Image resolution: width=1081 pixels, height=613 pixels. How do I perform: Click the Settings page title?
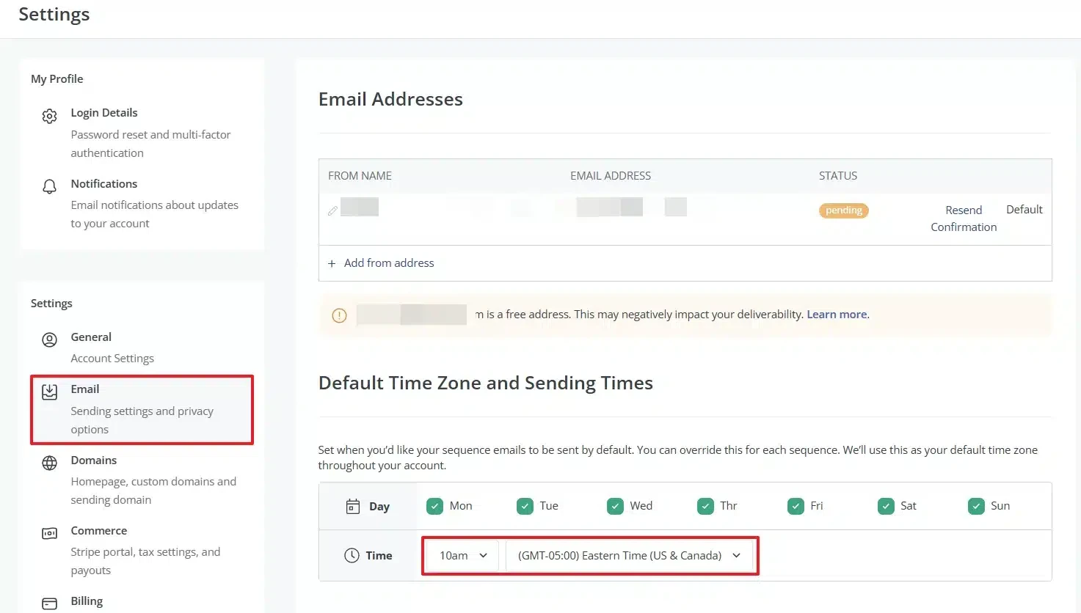54,15
